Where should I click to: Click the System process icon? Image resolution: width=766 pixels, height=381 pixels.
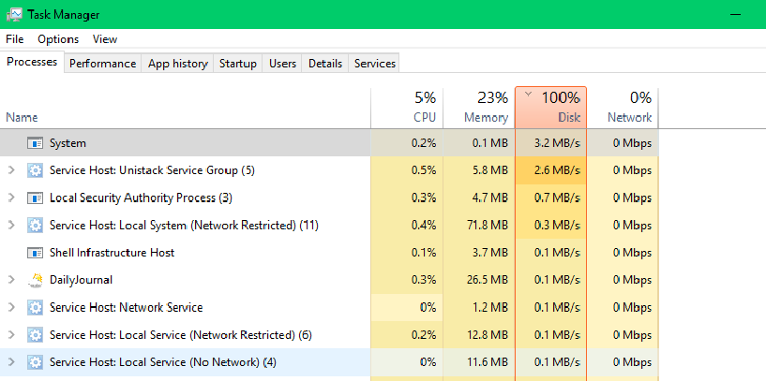click(x=35, y=143)
